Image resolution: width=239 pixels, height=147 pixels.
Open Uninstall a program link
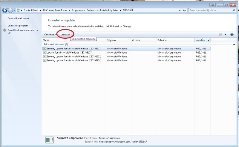[18, 26]
